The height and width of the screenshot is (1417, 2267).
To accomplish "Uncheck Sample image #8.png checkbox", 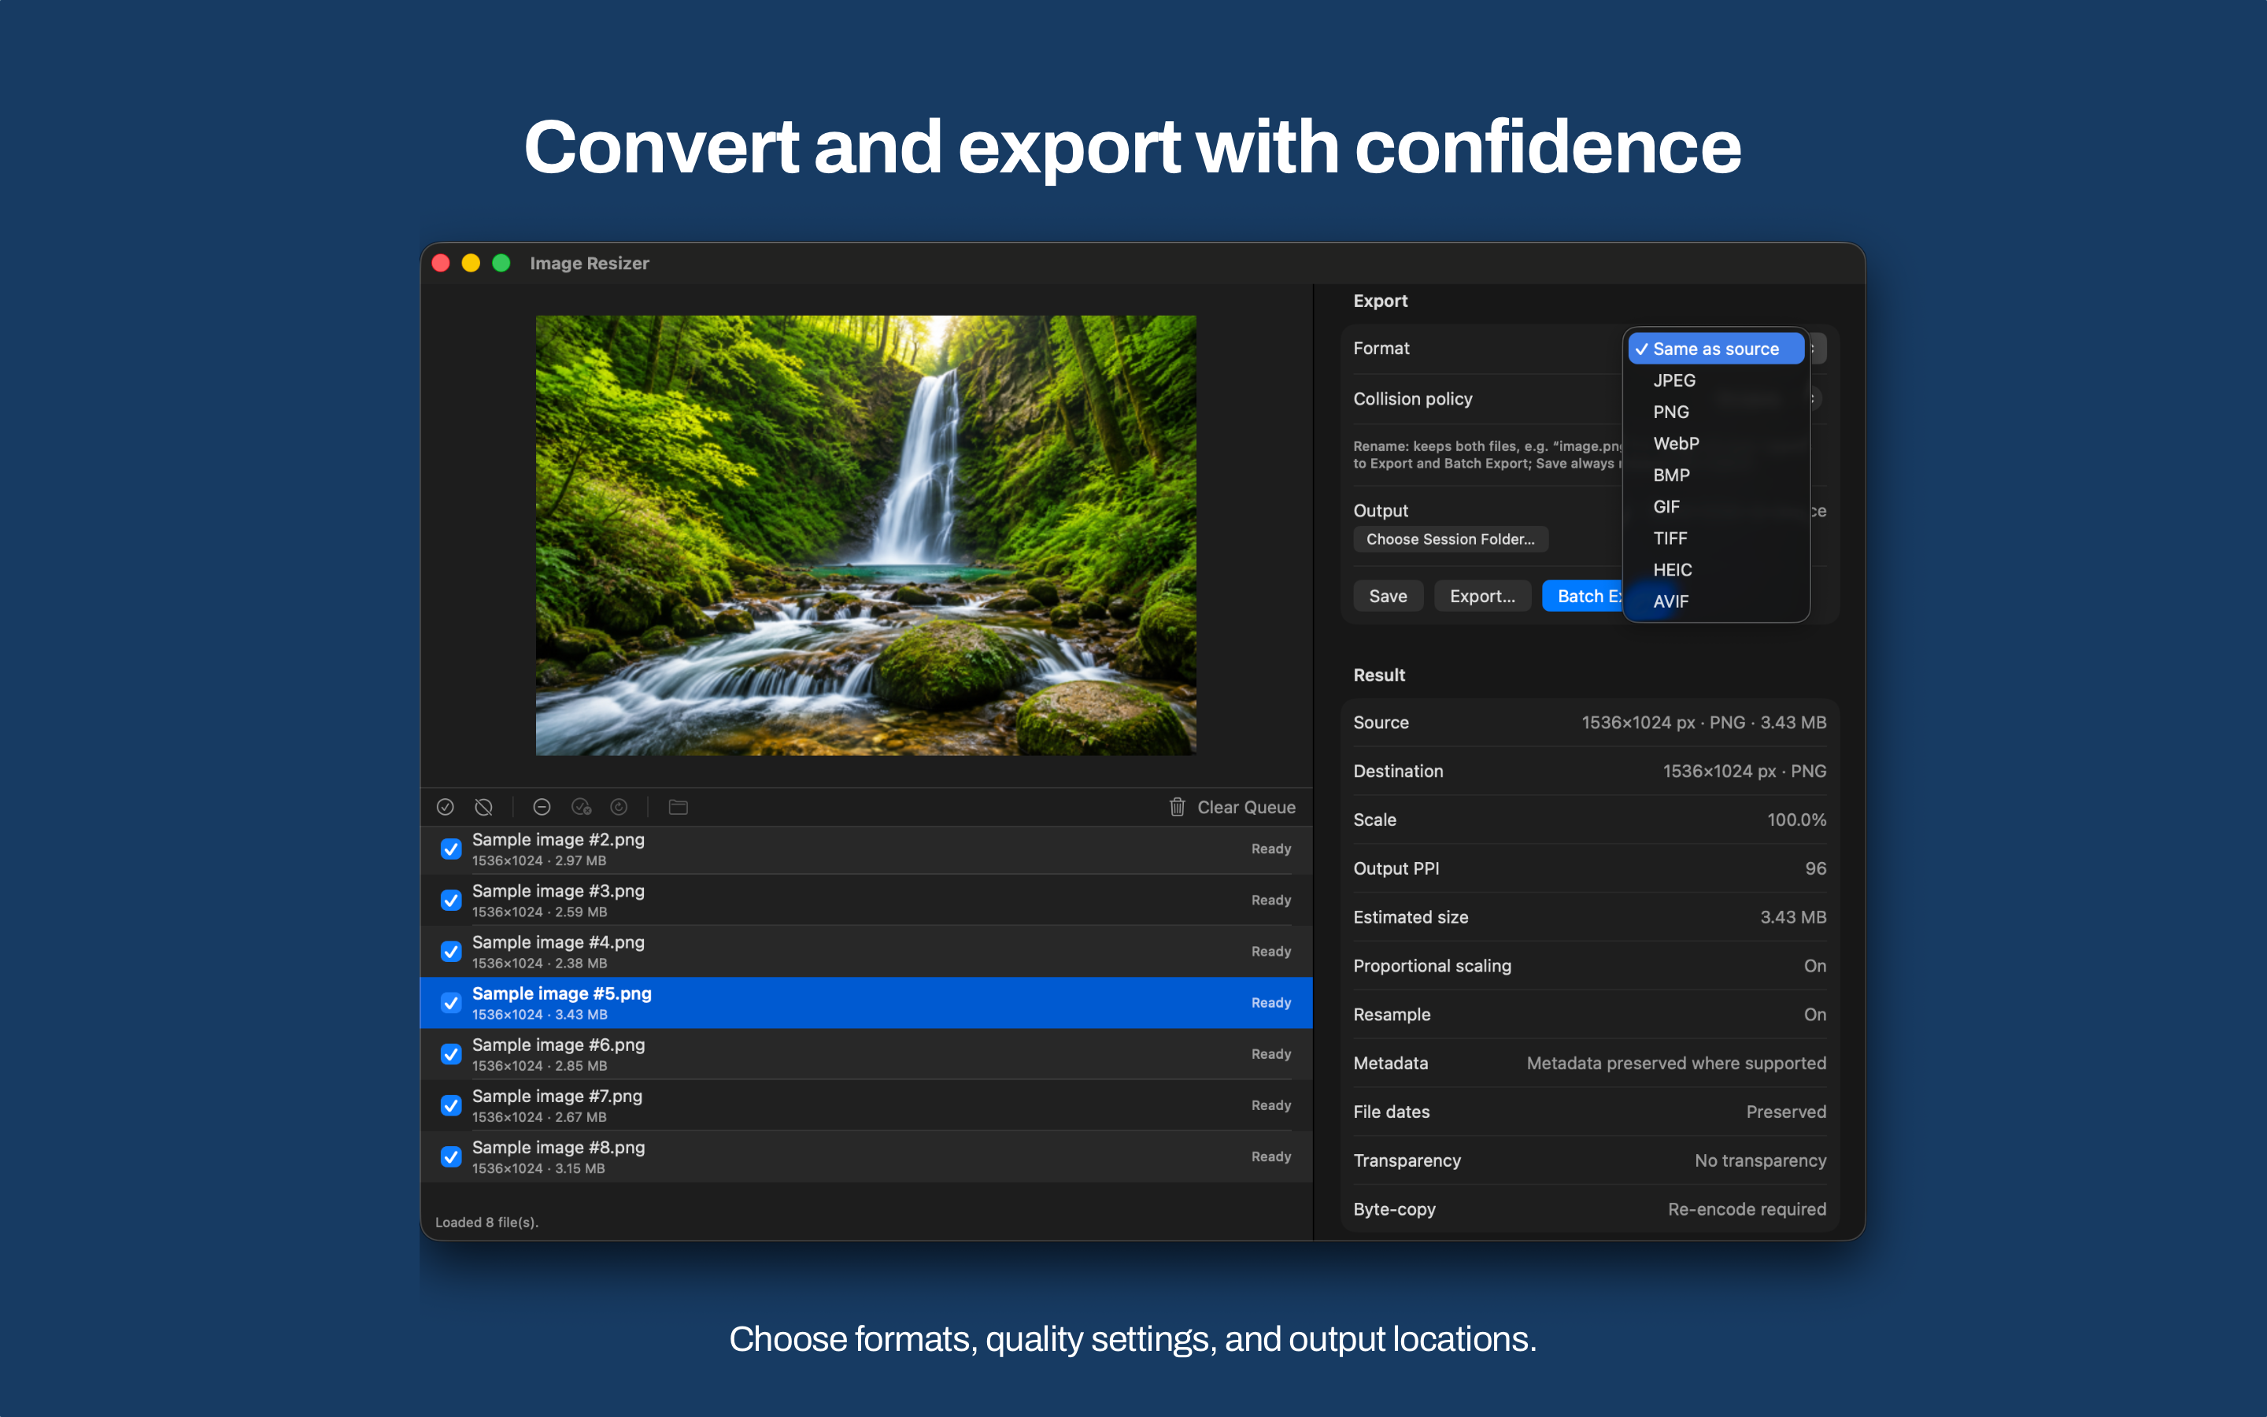I will coord(450,1156).
